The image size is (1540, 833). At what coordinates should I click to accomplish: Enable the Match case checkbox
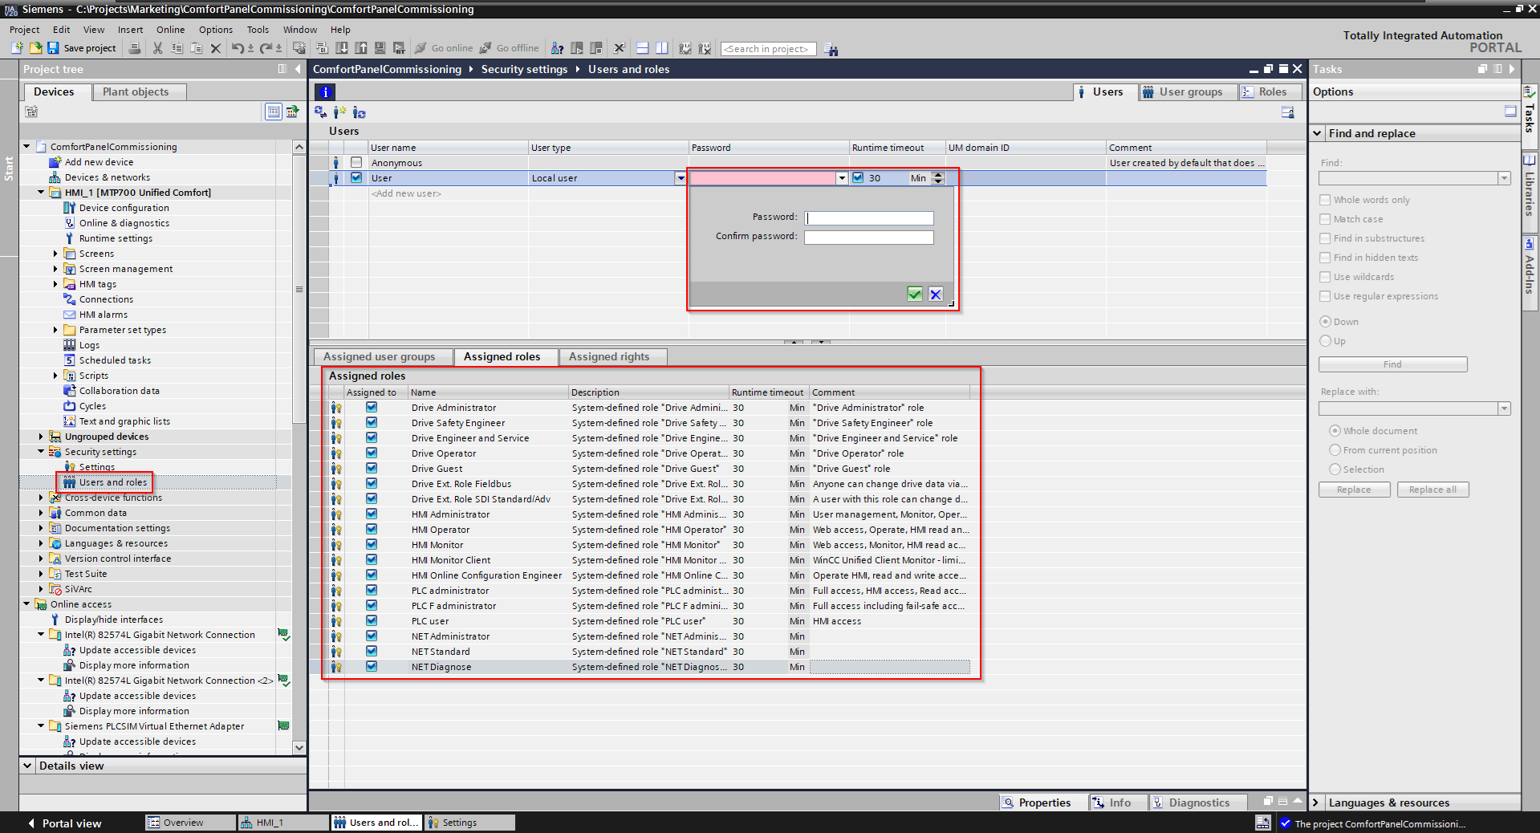(1325, 219)
